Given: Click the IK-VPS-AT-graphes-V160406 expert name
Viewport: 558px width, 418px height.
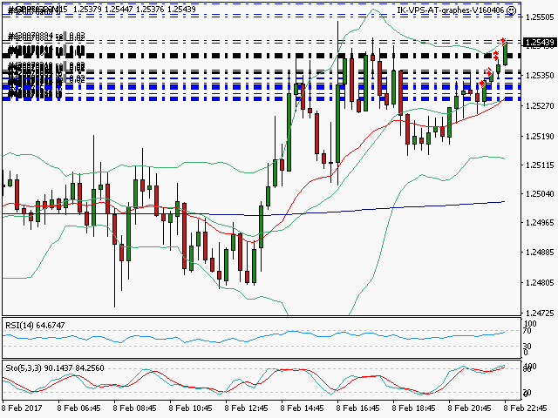Looking at the screenshot, I should [x=451, y=10].
